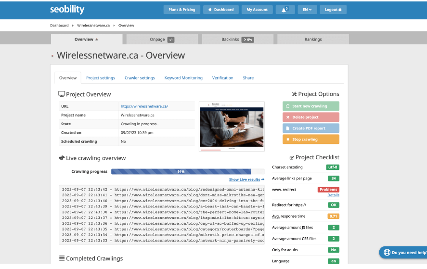
Task: Click the utf-8 charset badge
Action: tap(333, 167)
